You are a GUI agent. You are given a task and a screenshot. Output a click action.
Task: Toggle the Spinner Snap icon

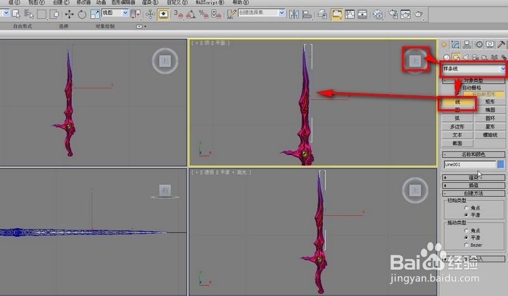[216, 14]
